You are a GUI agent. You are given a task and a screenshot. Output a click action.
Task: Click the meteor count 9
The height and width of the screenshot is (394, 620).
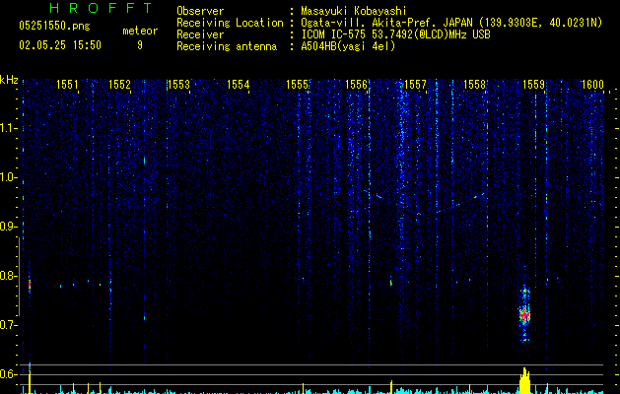[140, 45]
